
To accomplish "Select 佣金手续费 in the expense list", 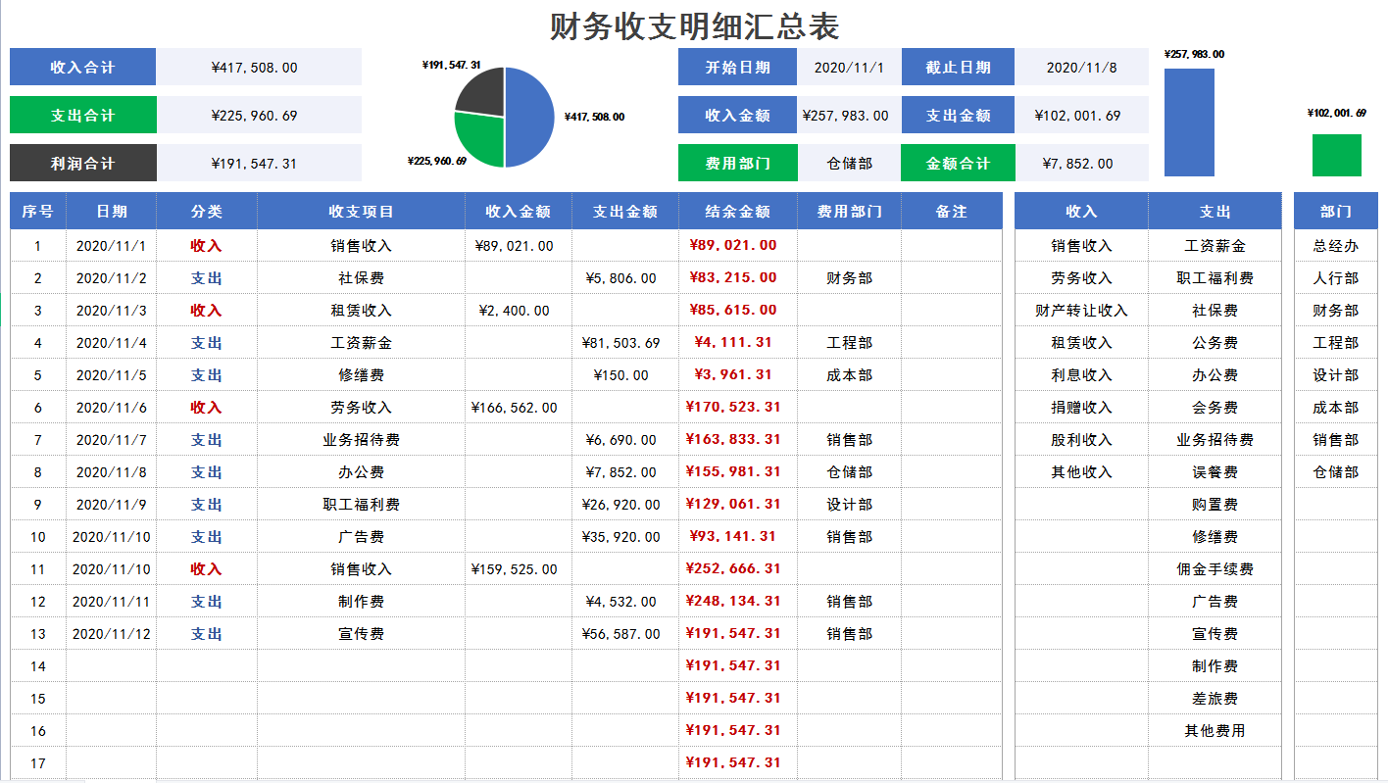I will click(x=1214, y=569).
